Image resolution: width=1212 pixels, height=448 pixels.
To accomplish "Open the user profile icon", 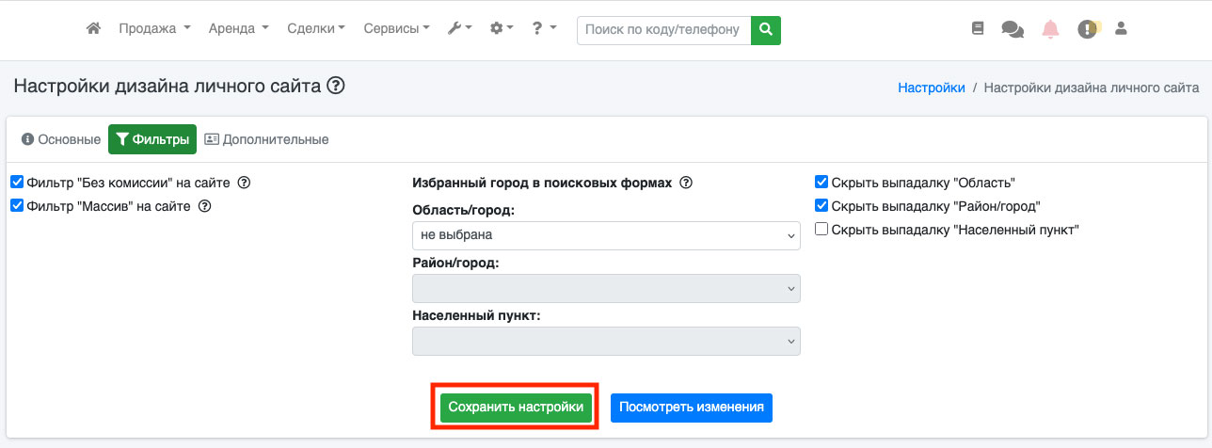I will (x=1121, y=29).
